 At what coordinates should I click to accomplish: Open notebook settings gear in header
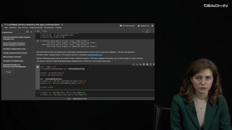coord(152,26)
